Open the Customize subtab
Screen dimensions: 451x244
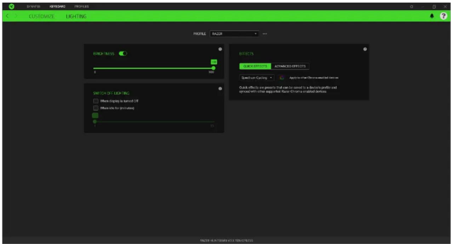(x=42, y=16)
